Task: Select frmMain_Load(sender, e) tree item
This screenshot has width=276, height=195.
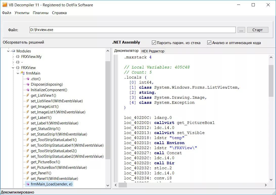Action: (51, 184)
